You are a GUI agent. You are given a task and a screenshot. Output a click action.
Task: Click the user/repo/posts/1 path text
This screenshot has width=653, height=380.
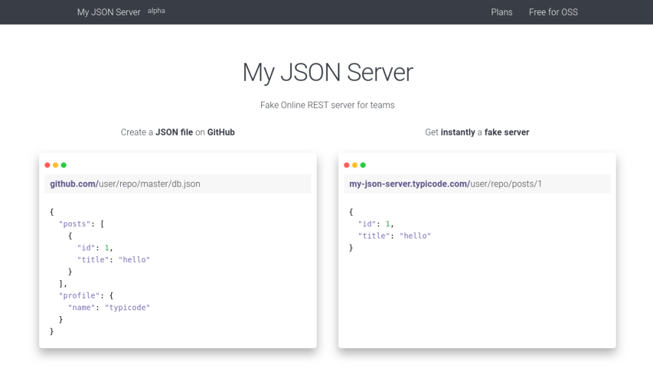tap(506, 183)
